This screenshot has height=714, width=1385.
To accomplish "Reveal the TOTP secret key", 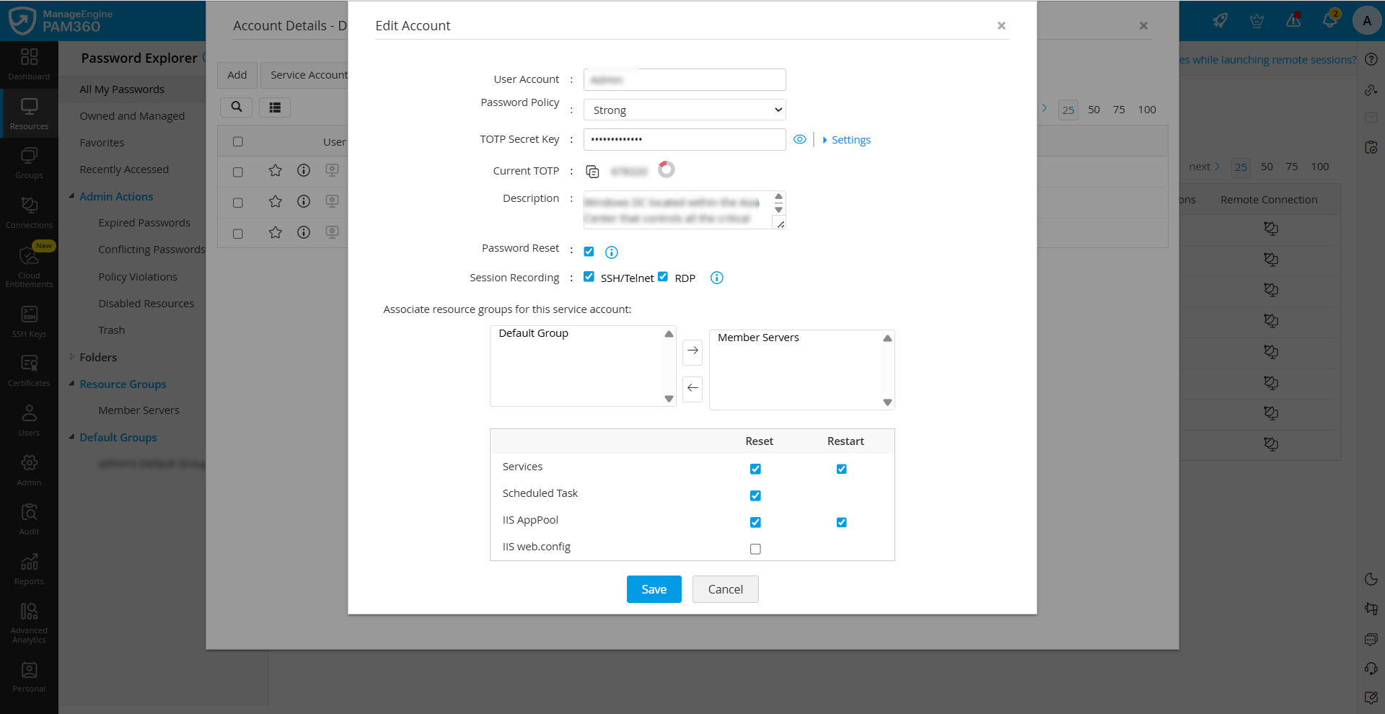I will pyautogui.click(x=799, y=140).
